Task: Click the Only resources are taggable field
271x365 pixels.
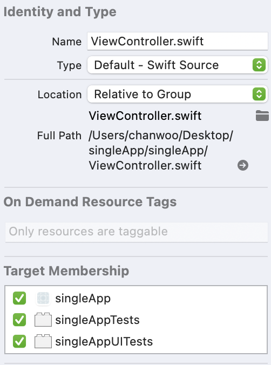Action: click(137, 232)
